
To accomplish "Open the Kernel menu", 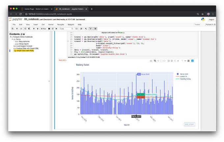I will (x=51, y=25).
